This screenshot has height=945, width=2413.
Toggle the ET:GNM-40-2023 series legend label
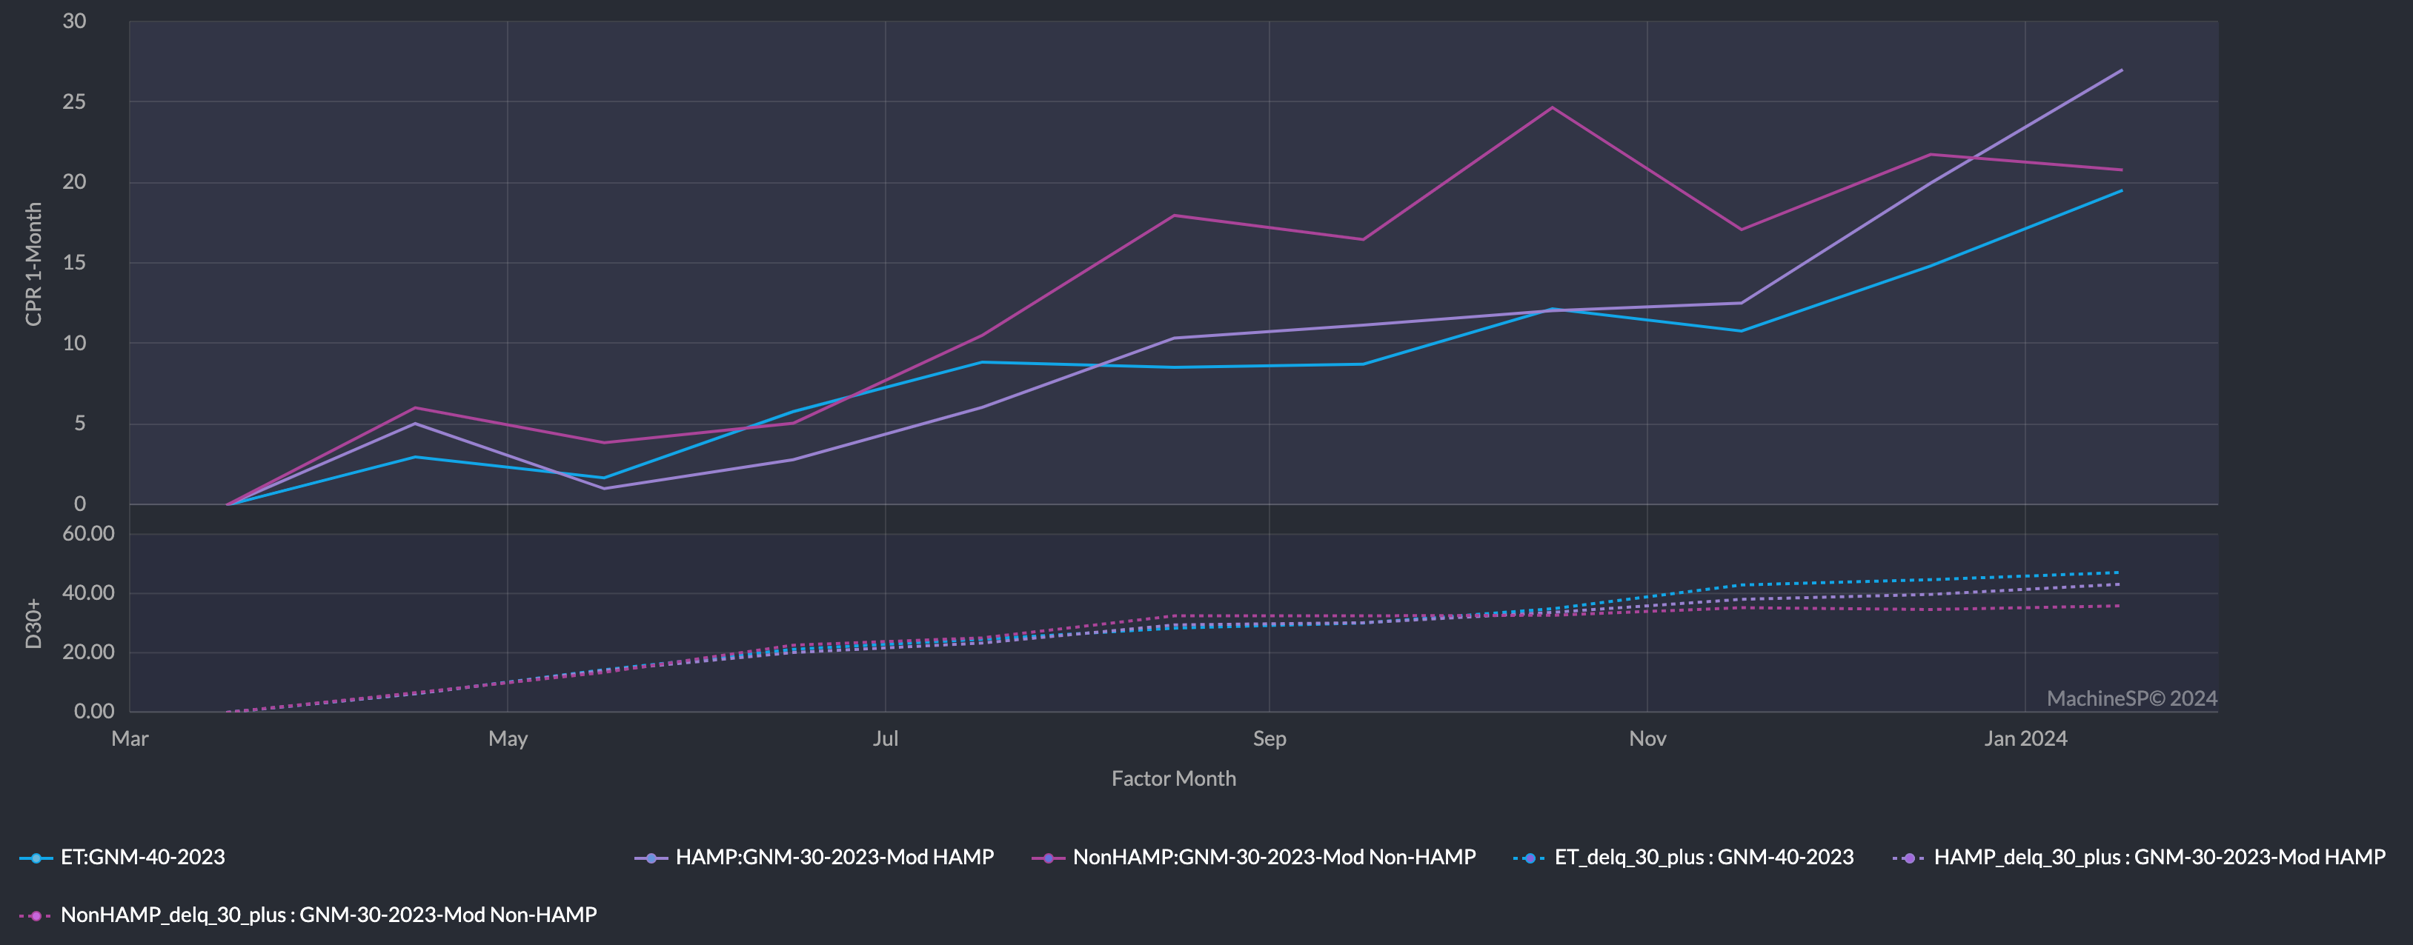(142, 857)
